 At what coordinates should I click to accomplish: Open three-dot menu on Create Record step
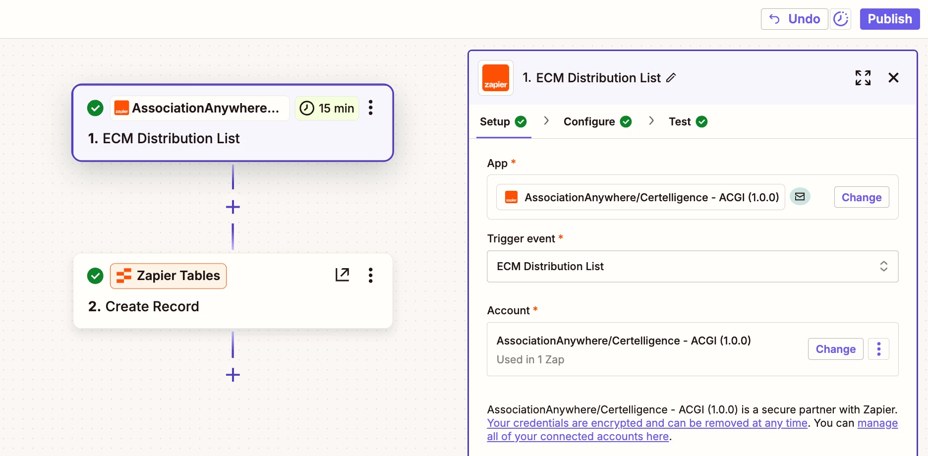pos(370,275)
